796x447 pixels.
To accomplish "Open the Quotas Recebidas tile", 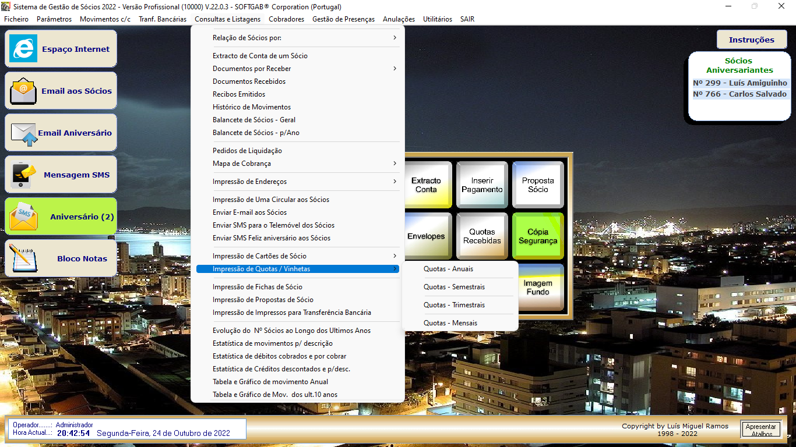I will [x=482, y=236].
